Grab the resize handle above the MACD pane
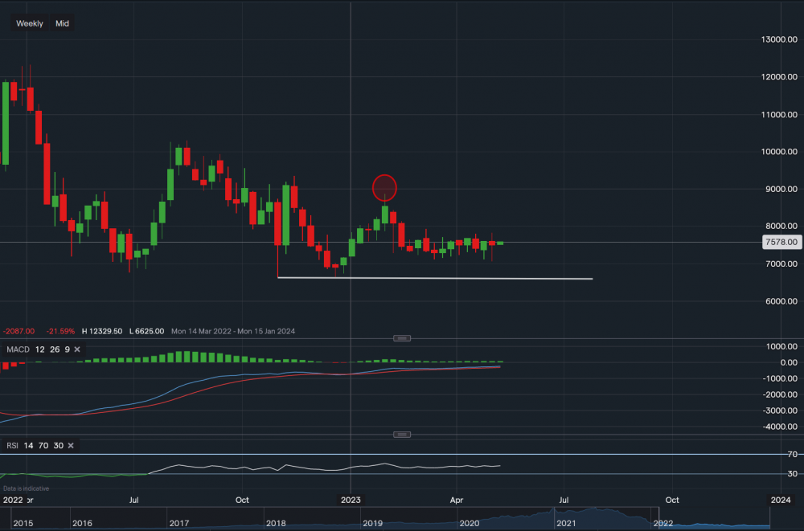 point(403,338)
